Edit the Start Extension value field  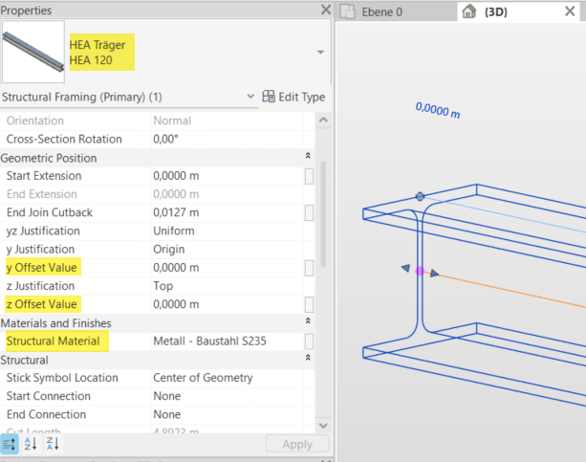[228, 176]
